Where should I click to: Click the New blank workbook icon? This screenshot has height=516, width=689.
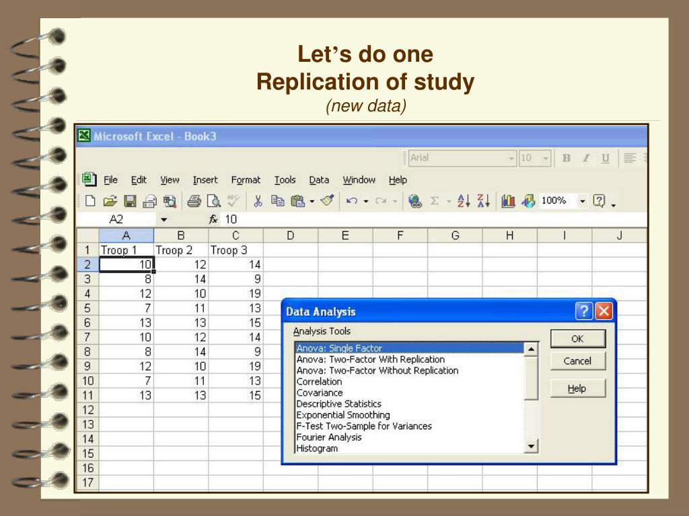pos(90,201)
